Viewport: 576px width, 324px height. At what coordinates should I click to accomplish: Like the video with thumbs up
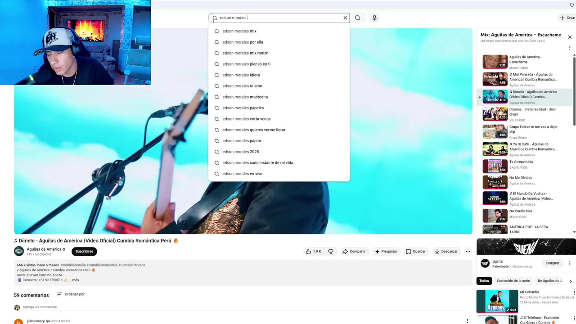tap(313, 252)
